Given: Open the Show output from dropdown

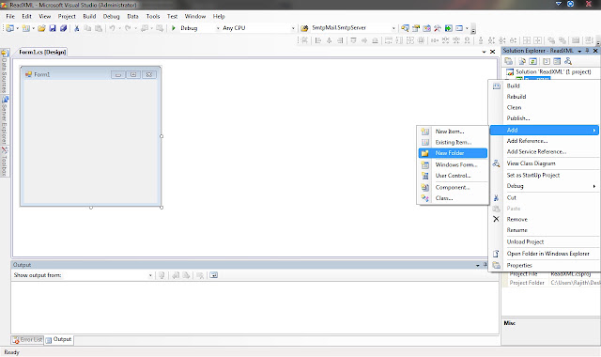Looking at the screenshot, I should pos(150,275).
